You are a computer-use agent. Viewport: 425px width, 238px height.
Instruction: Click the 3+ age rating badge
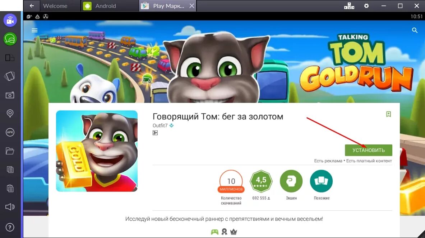[155, 133]
